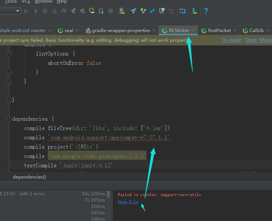The image size is (272, 221).
Task: Switch to the altalk-android-master tab
Action: [x=23, y=31]
